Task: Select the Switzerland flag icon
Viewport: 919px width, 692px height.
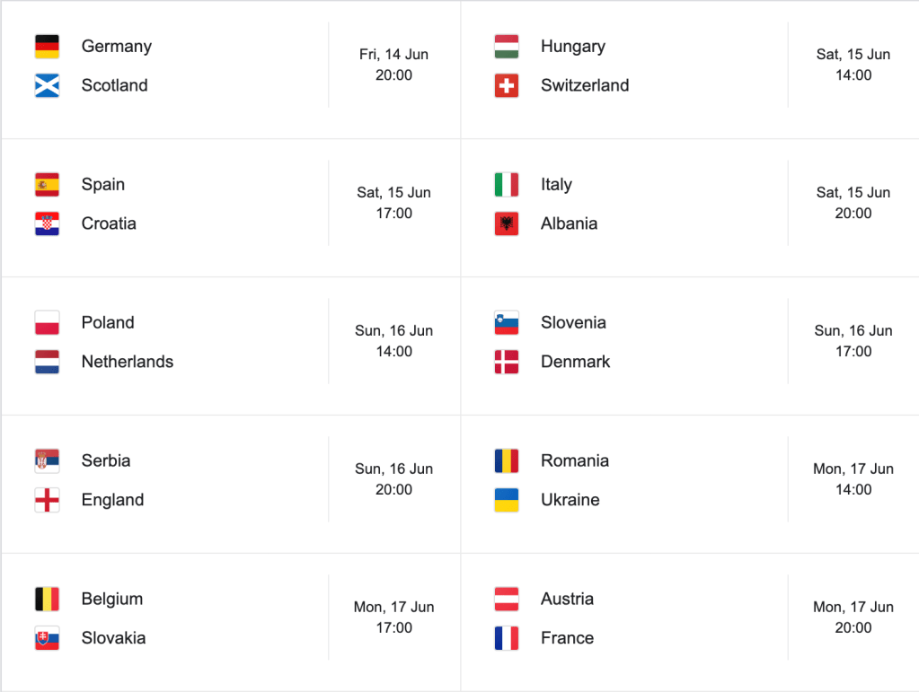Action: (507, 86)
